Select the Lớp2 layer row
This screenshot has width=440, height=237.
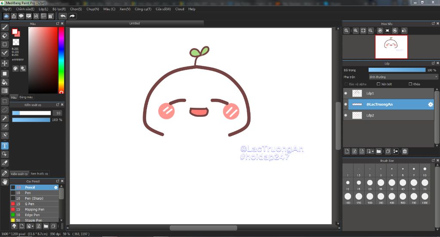click(388, 115)
